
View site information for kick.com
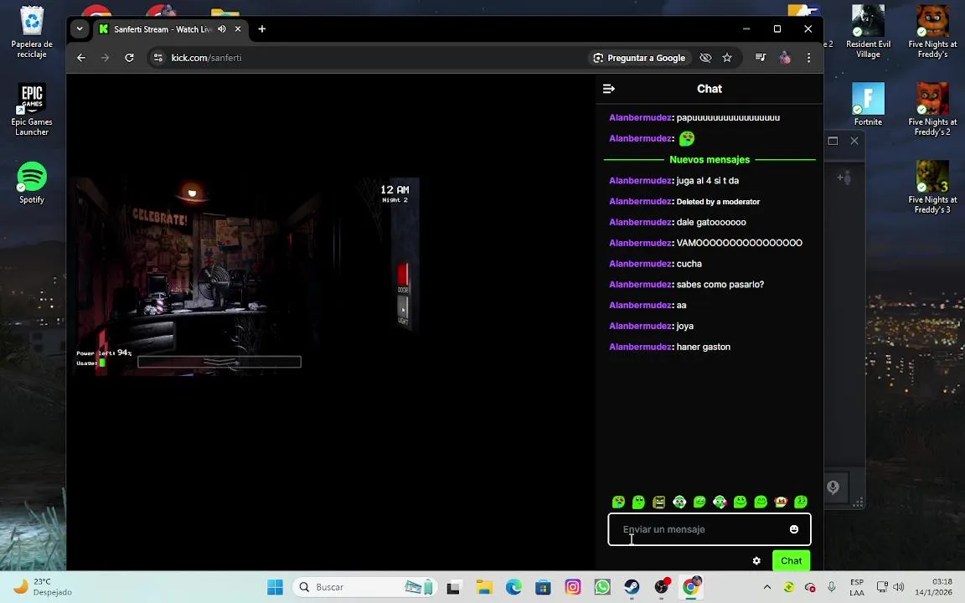158,58
